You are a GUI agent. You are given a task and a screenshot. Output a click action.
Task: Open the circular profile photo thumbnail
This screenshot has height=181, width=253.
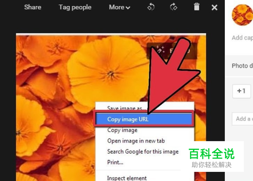(x=242, y=15)
